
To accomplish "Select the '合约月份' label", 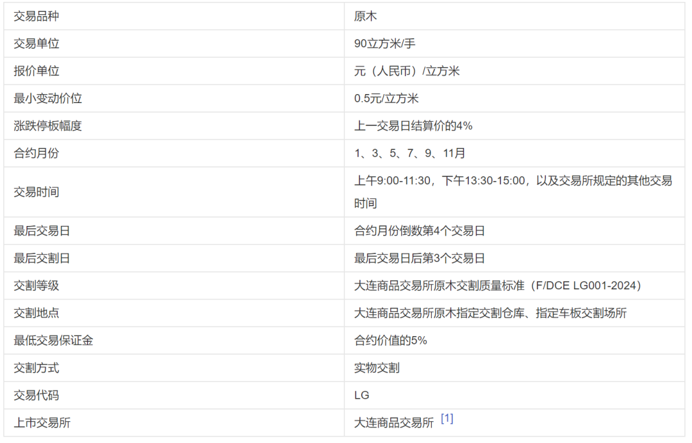I will tap(36, 154).
